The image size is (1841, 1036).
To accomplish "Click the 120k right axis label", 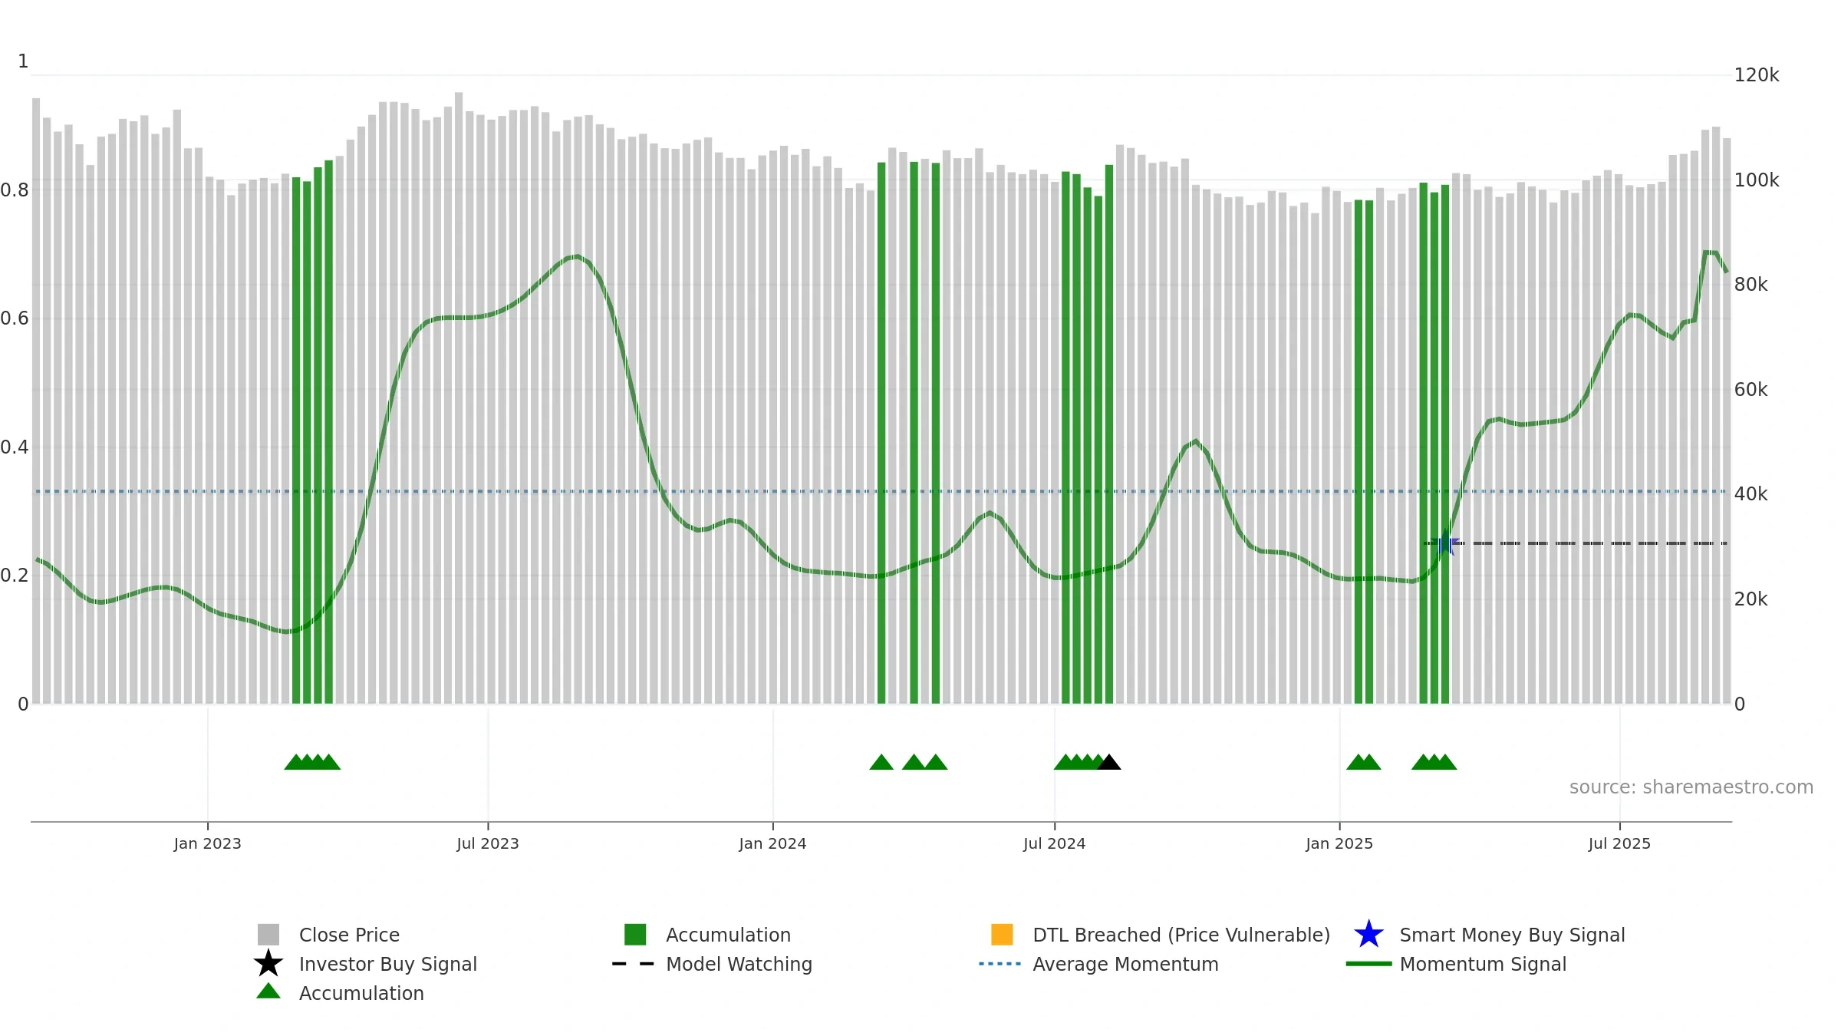I will [1757, 75].
